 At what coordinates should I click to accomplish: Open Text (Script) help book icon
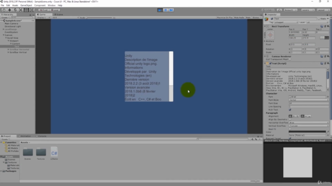322,63
